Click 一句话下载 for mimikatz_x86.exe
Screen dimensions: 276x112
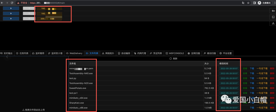[262, 108]
